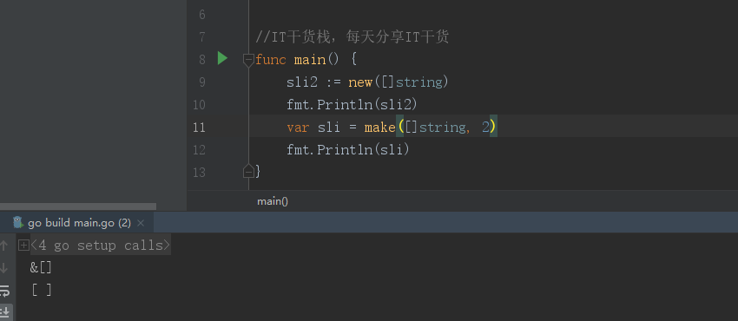The width and height of the screenshot is (738, 321).
Task: Click the down stack trace arrow icon
Action: coord(4,268)
